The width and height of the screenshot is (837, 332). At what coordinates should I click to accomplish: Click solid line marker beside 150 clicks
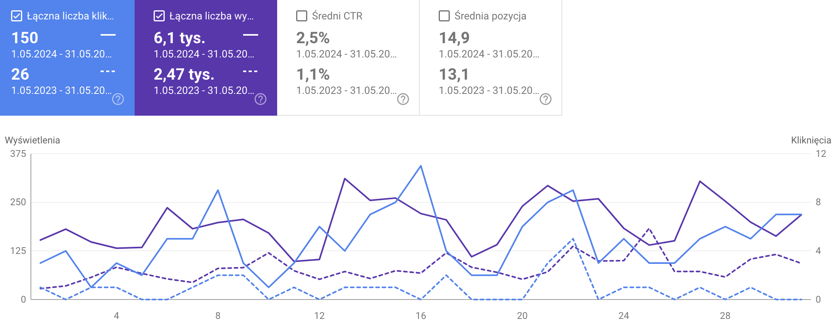pos(108,35)
